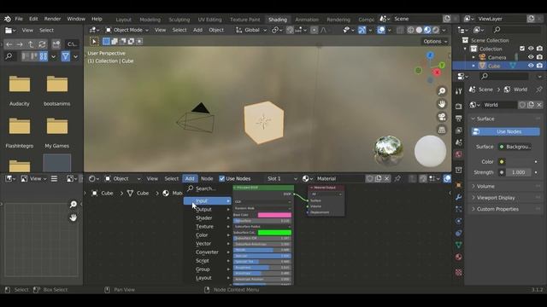Viewport: 547px width, 307px height.
Task: Toggle Collection viewport visibility eye
Action: pyautogui.click(x=531, y=49)
